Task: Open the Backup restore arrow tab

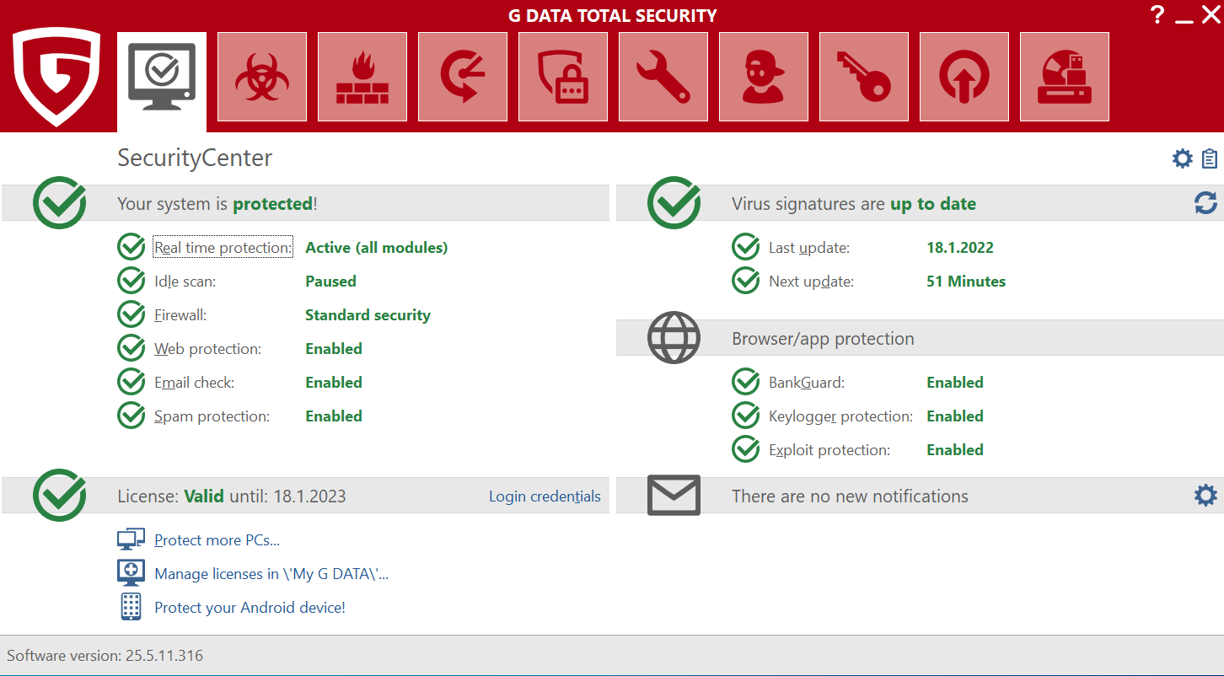Action: (x=463, y=77)
